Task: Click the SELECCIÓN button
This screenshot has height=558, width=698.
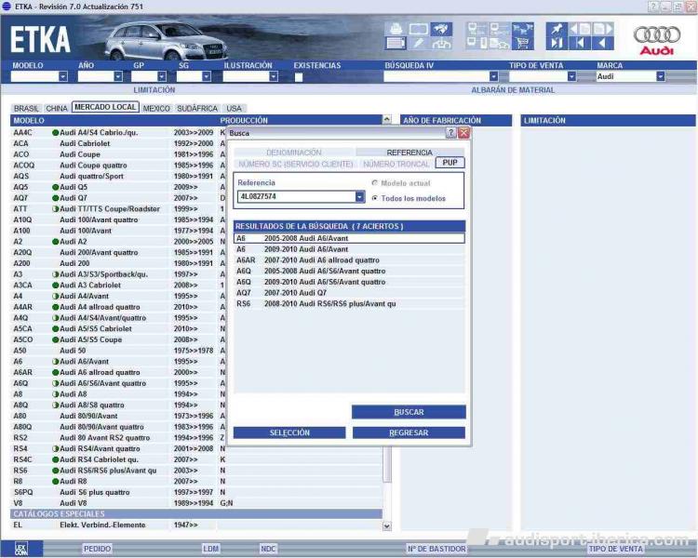Action: pos(289,433)
